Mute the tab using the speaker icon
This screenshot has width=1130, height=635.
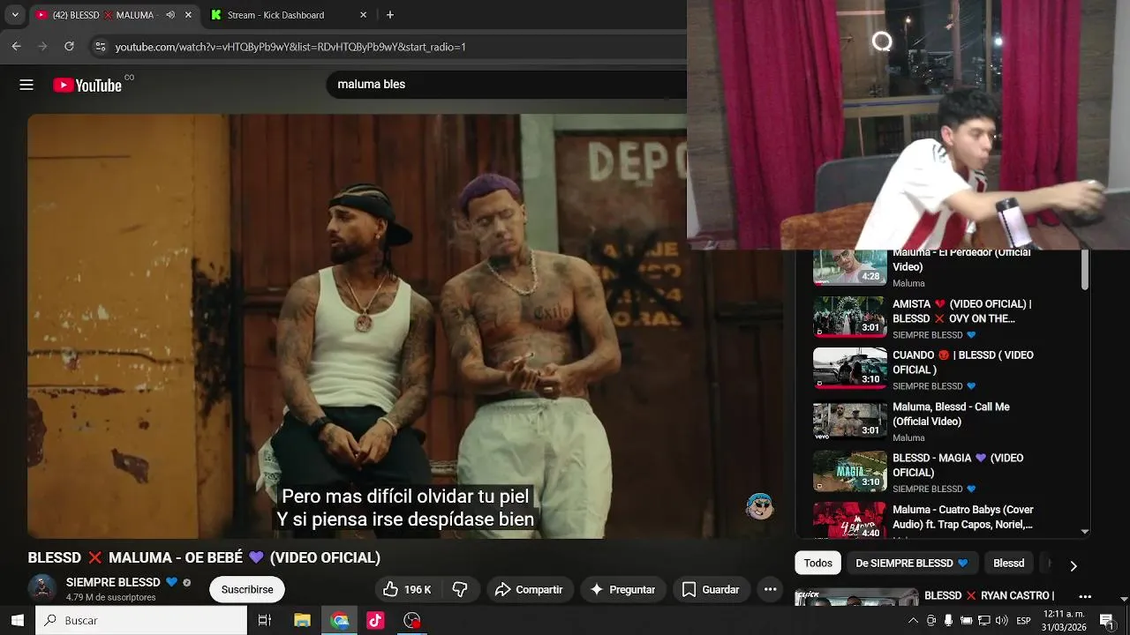coord(169,15)
